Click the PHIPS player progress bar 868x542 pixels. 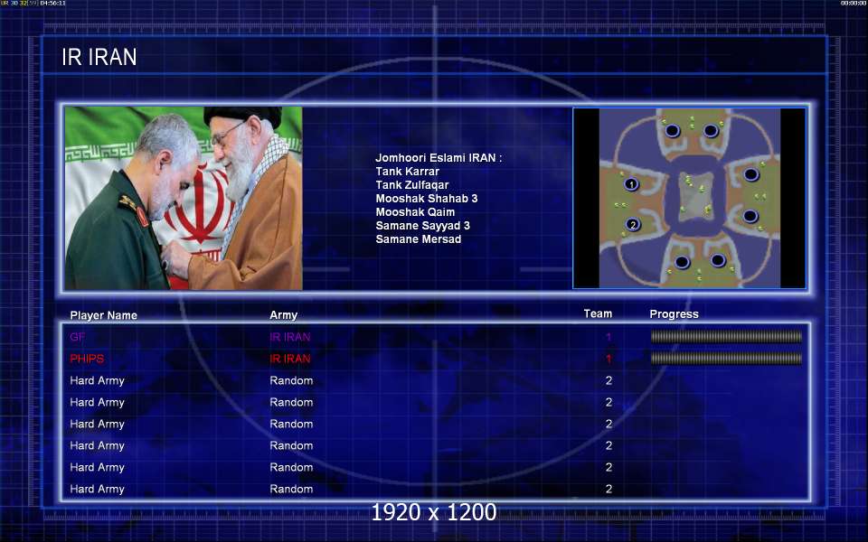pos(726,359)
